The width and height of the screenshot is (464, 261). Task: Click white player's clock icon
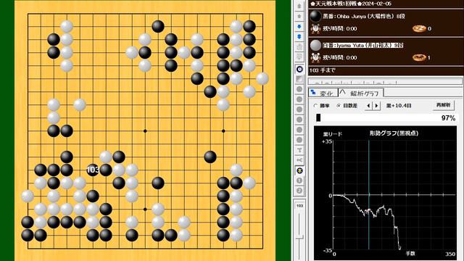[316, 57]
